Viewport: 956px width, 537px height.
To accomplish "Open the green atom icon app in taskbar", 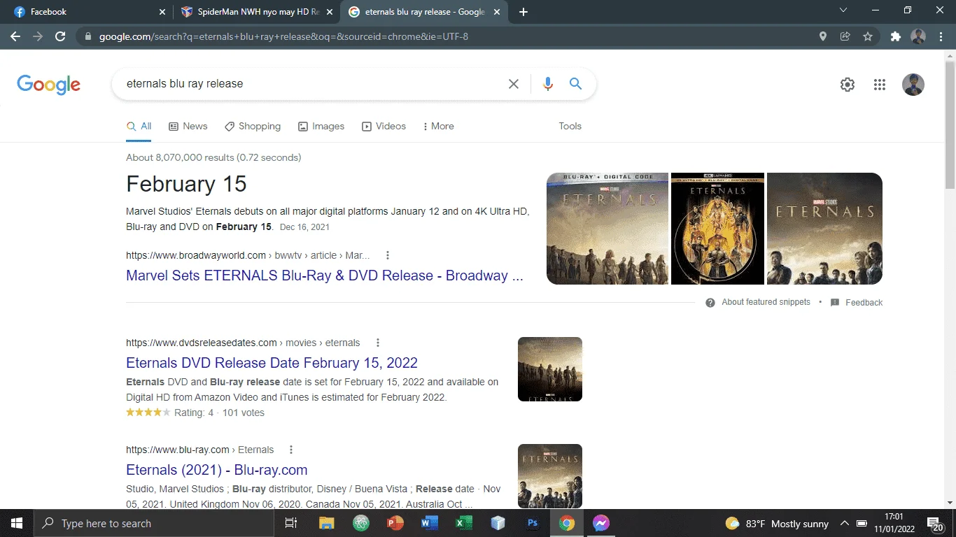I will 360,523.
